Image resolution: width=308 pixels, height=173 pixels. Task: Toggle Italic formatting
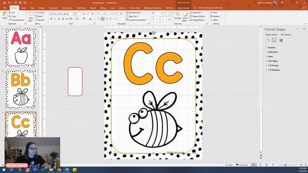pyautogui.click(x=55, y=19)
